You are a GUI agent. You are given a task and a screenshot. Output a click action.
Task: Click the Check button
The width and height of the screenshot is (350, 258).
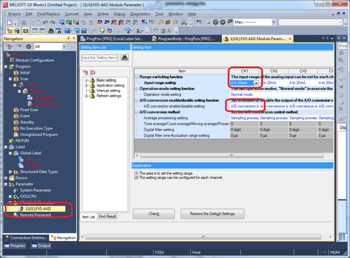(x=153, y=213)
